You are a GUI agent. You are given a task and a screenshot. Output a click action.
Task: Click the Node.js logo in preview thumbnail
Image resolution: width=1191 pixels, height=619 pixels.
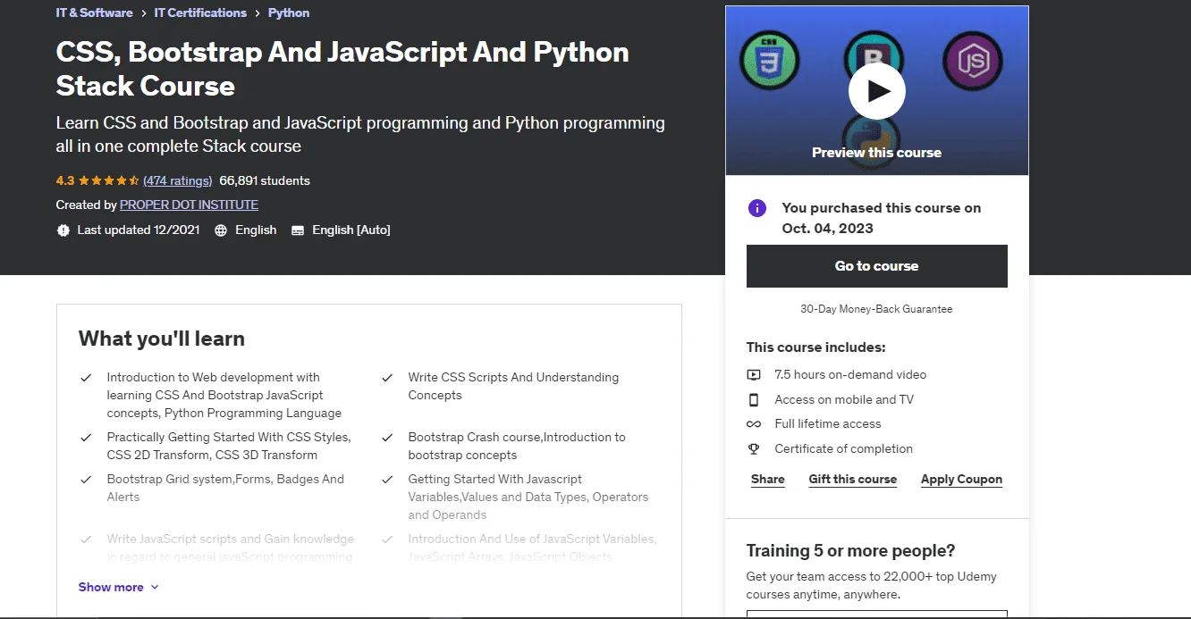click(x=972, y=62)
